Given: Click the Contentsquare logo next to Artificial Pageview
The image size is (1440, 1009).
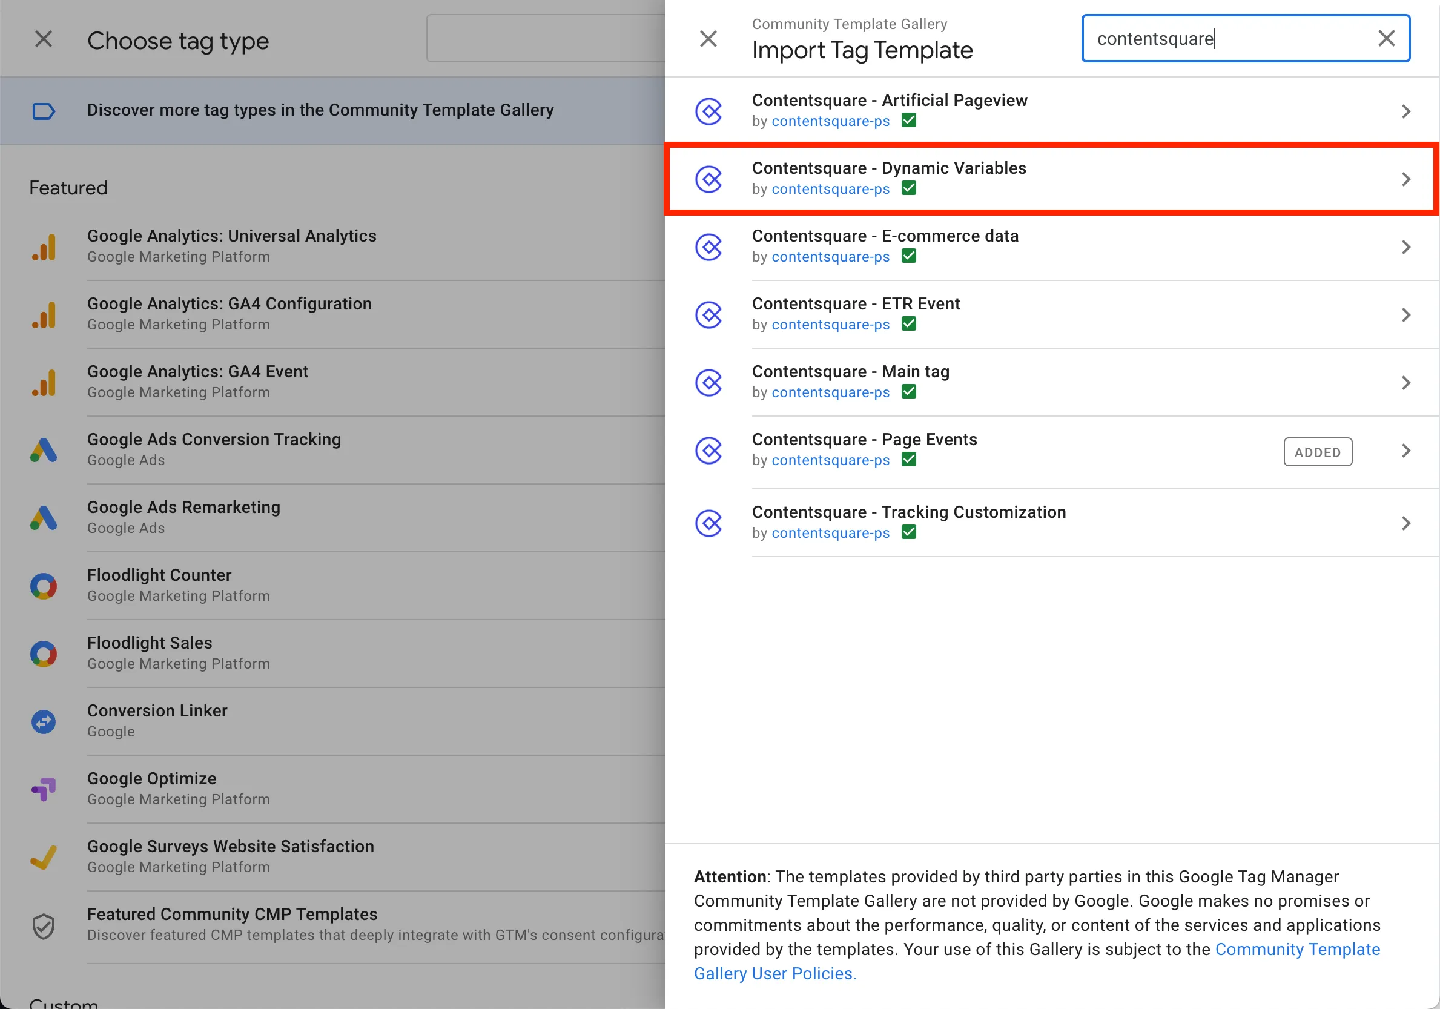Looking at the screenshot, I should [x=708, y=111].
